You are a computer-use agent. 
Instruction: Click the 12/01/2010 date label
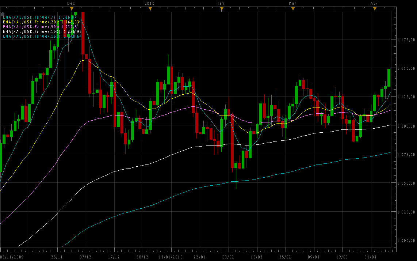click(x=171, y=257)
